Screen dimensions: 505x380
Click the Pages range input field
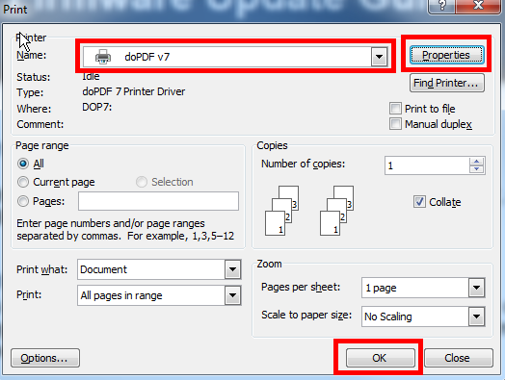coord(158,201)
